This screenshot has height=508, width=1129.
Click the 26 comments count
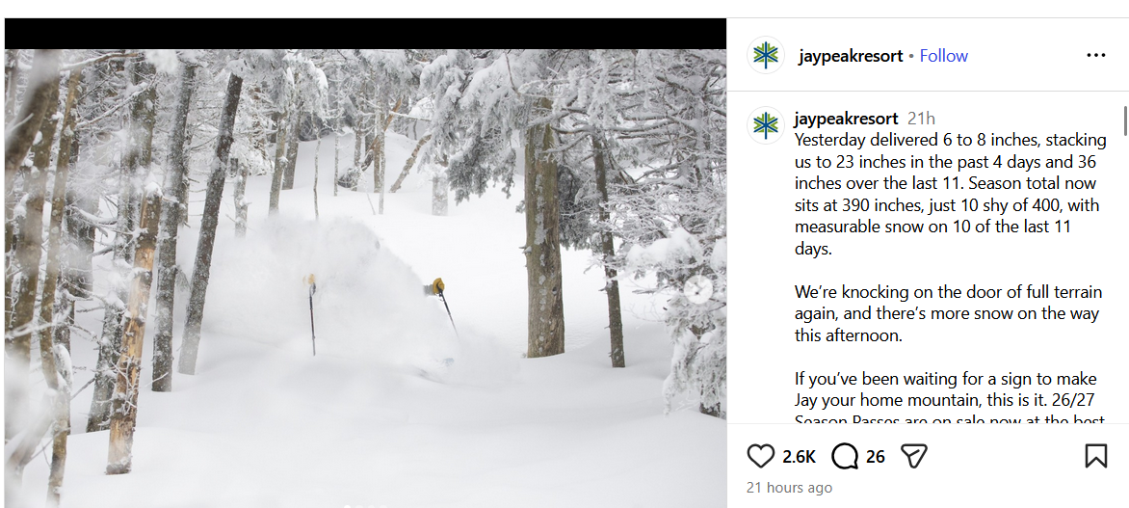click(x=875, y=457)
